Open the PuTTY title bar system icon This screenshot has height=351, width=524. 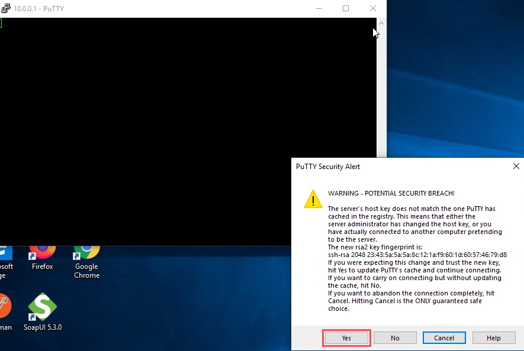point(6,8)
